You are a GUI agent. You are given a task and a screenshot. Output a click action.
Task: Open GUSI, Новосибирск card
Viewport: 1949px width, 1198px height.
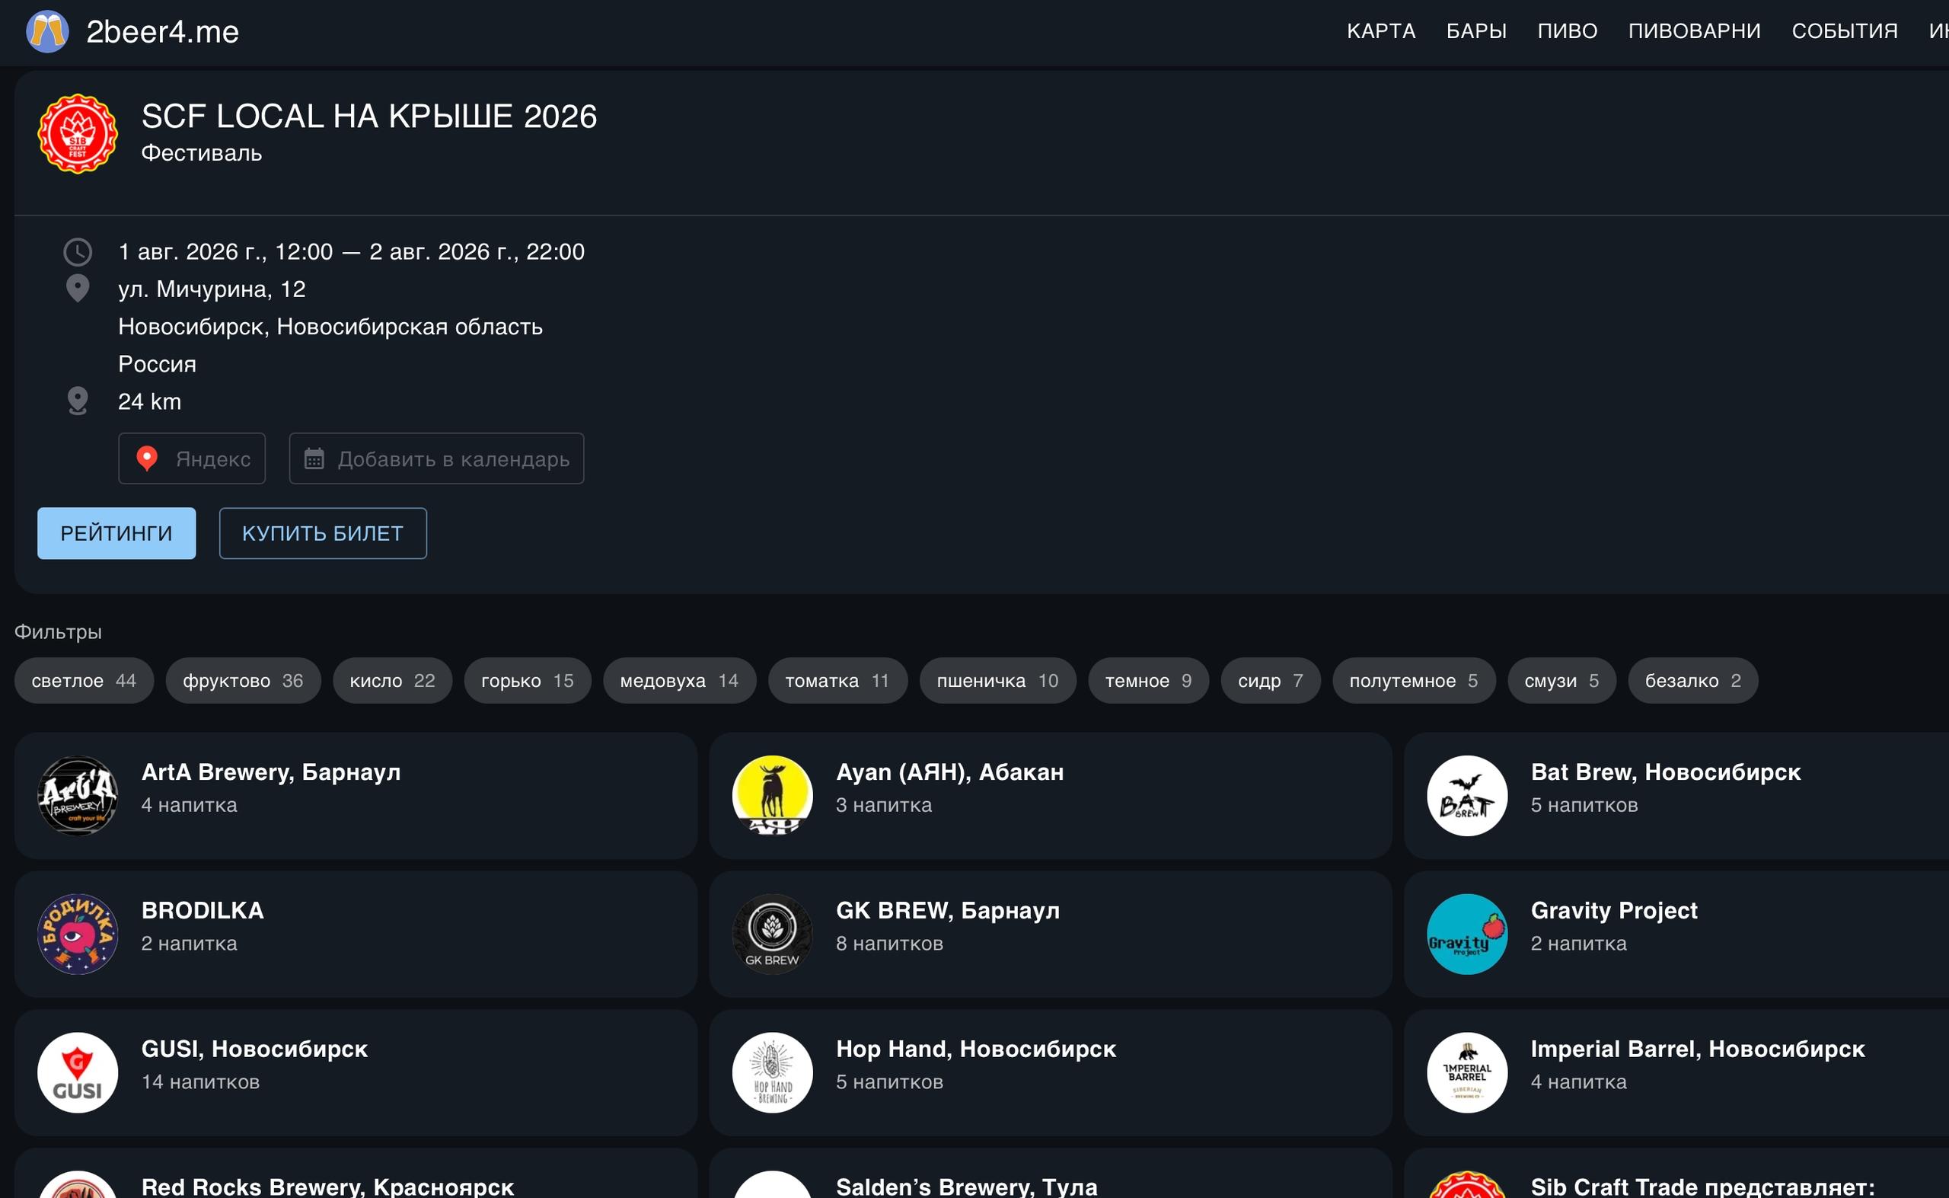coord(356,1073)
